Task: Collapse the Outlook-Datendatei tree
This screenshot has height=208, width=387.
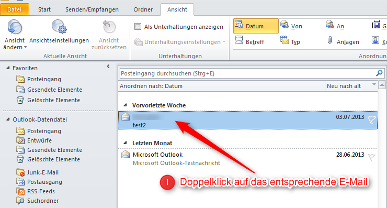Action: 8,119
